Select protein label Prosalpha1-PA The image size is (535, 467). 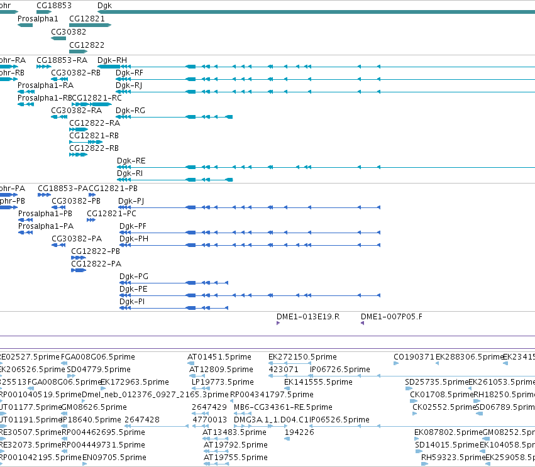[46, 226]
